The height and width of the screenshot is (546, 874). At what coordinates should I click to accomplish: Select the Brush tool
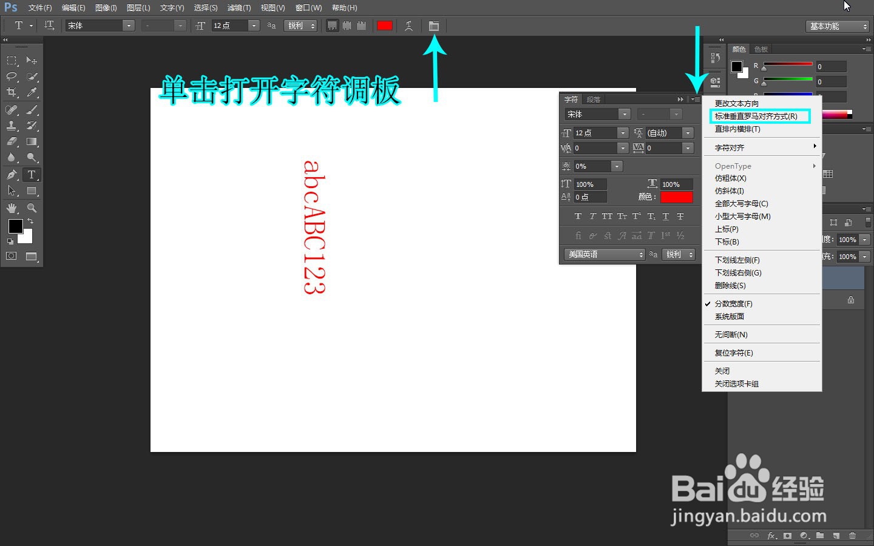pos(32,110)
